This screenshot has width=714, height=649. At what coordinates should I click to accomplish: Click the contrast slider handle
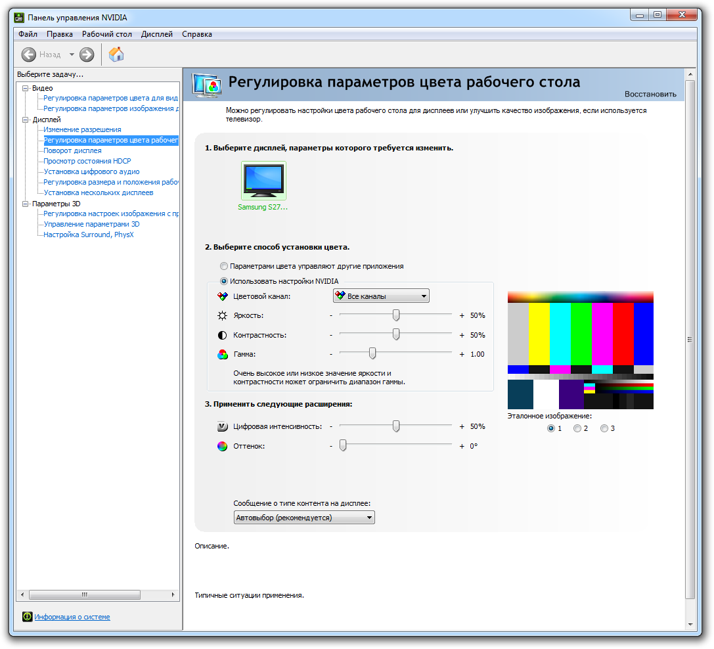396,334
